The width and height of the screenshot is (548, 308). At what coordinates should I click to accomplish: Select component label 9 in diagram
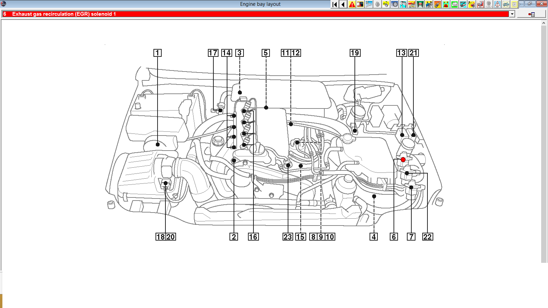tap(321, 237)
